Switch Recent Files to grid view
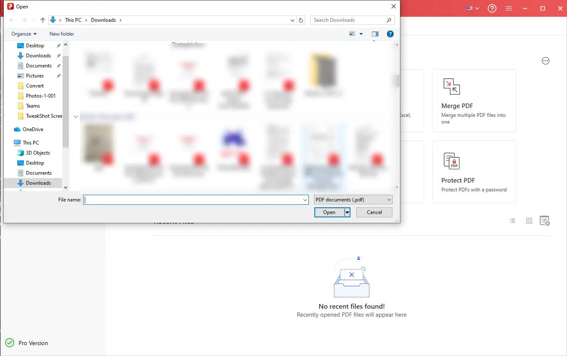This screenshot has width=567, height=356. point(529,221)
